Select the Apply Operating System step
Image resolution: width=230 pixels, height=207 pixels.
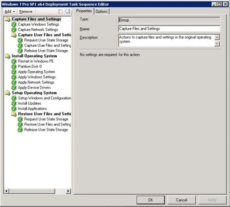[x=36, y=72]
